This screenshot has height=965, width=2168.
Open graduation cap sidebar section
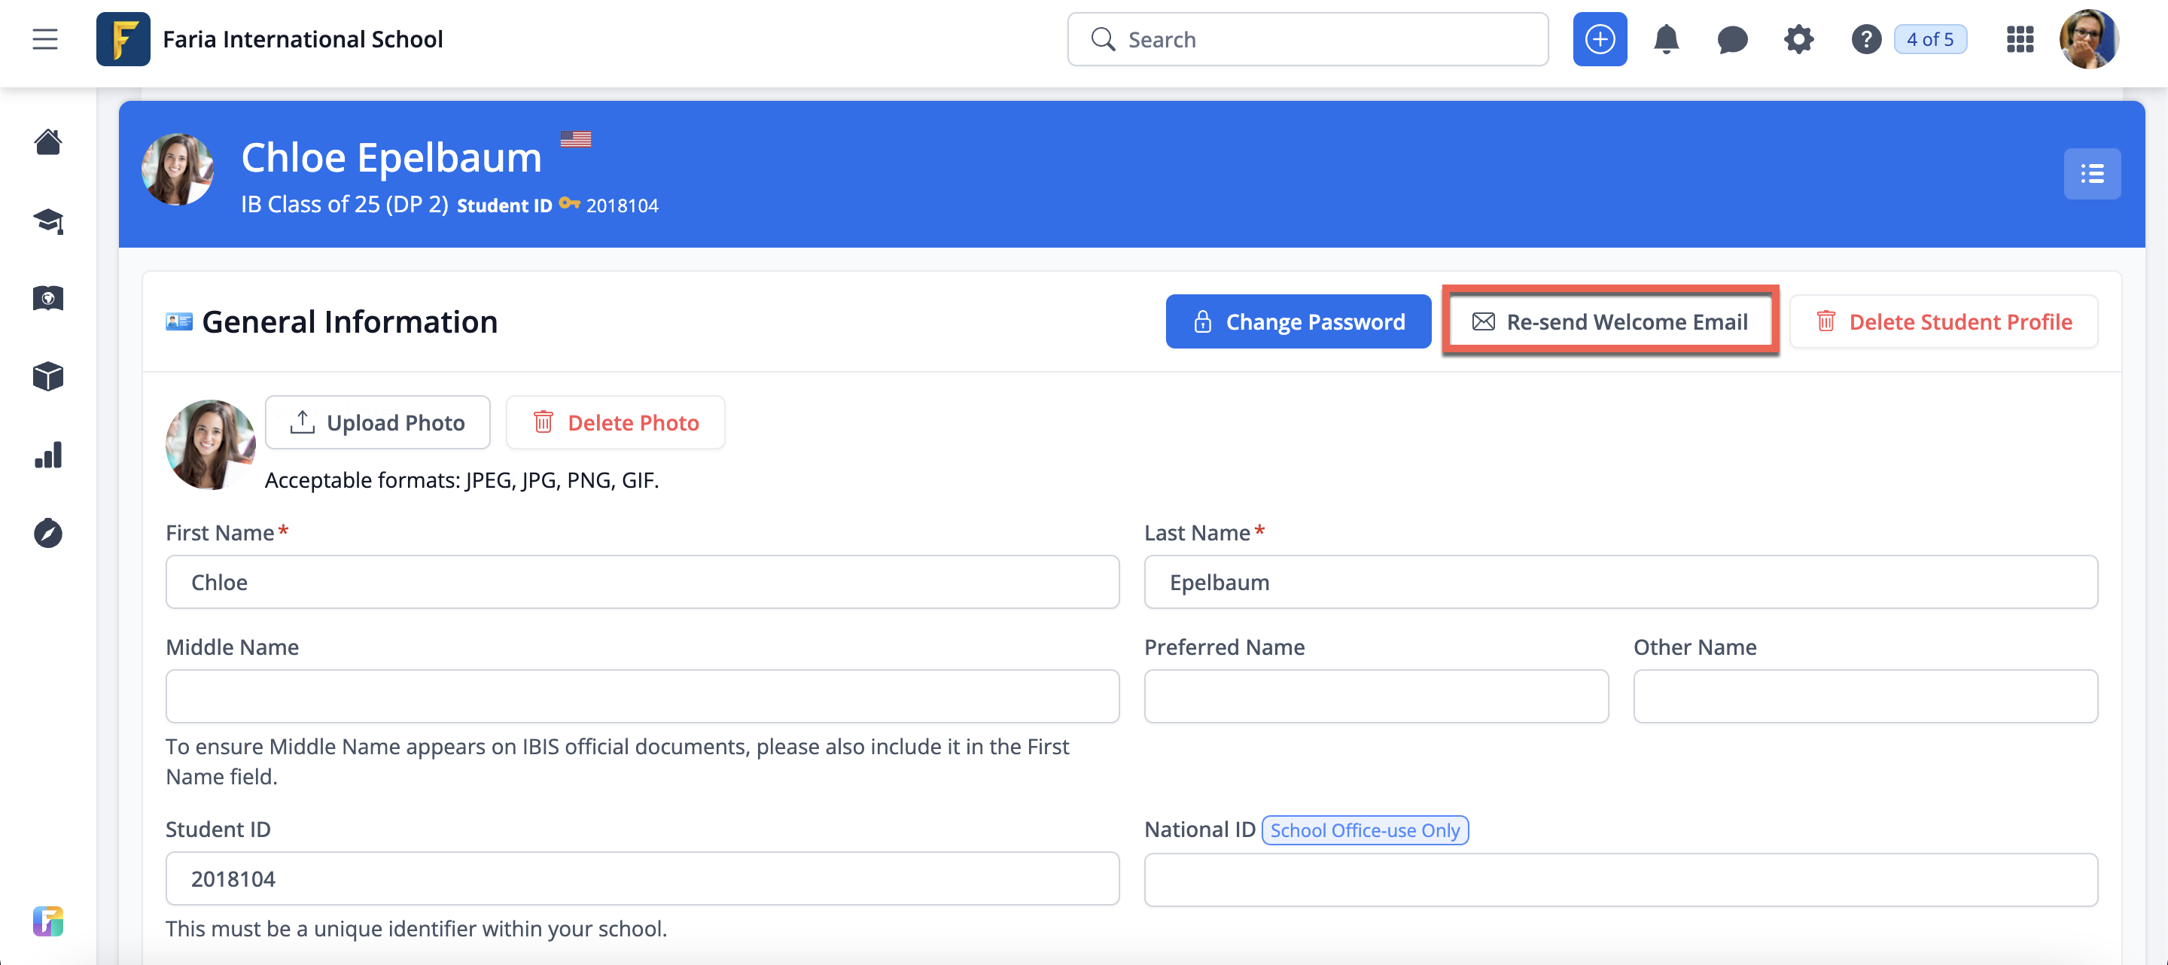click(x=48, y=221)
